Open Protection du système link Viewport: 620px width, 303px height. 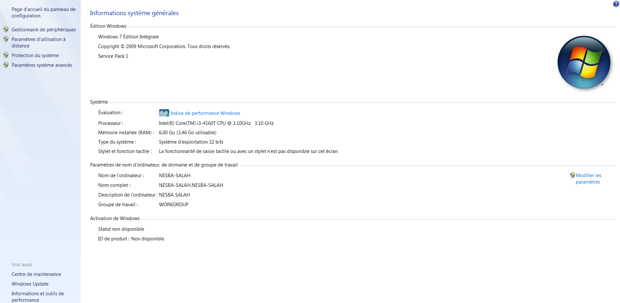35,56
